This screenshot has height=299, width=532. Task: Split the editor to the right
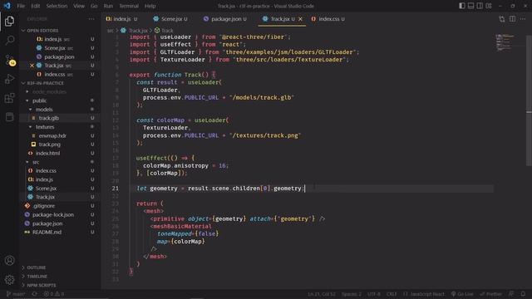(512, 19)
